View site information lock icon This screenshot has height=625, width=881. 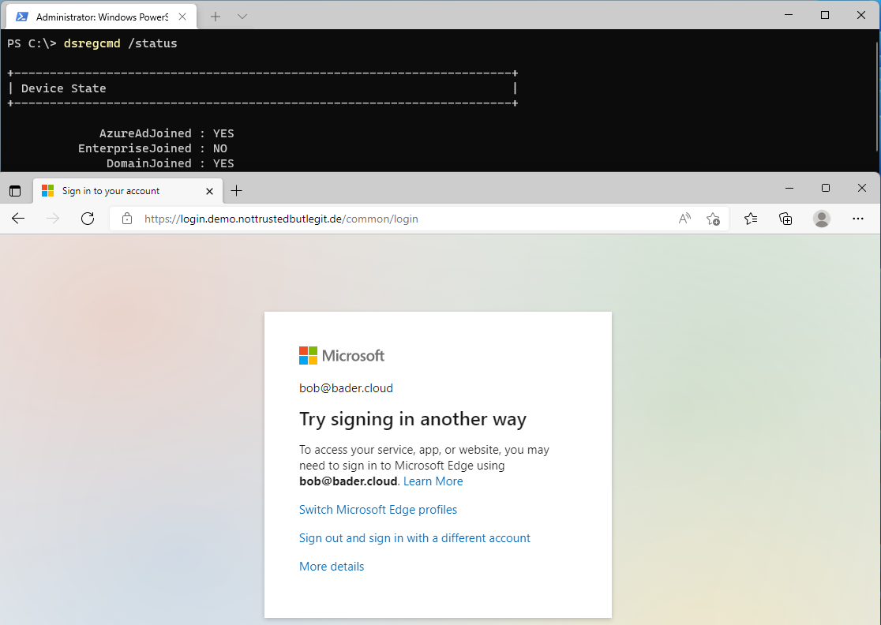127,219
